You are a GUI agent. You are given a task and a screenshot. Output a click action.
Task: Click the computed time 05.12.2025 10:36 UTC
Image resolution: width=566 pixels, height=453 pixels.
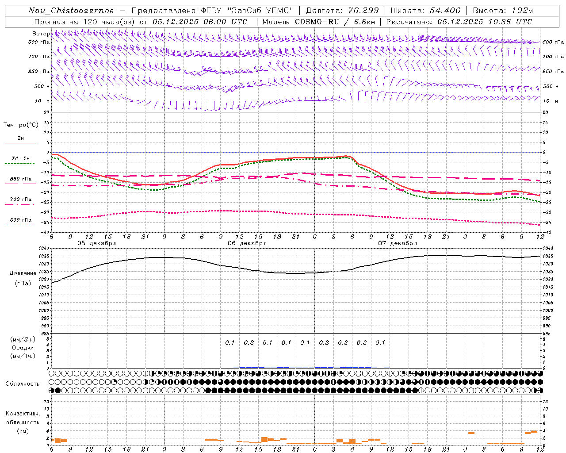click(x=484, y=22)
